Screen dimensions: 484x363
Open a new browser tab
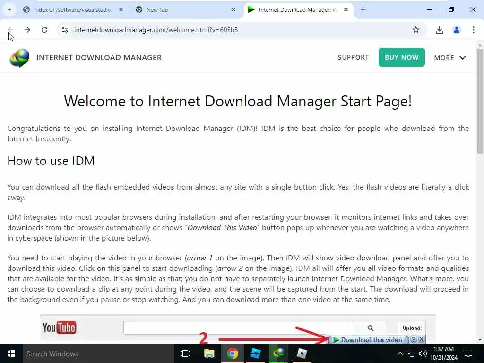tap(363, 9)
